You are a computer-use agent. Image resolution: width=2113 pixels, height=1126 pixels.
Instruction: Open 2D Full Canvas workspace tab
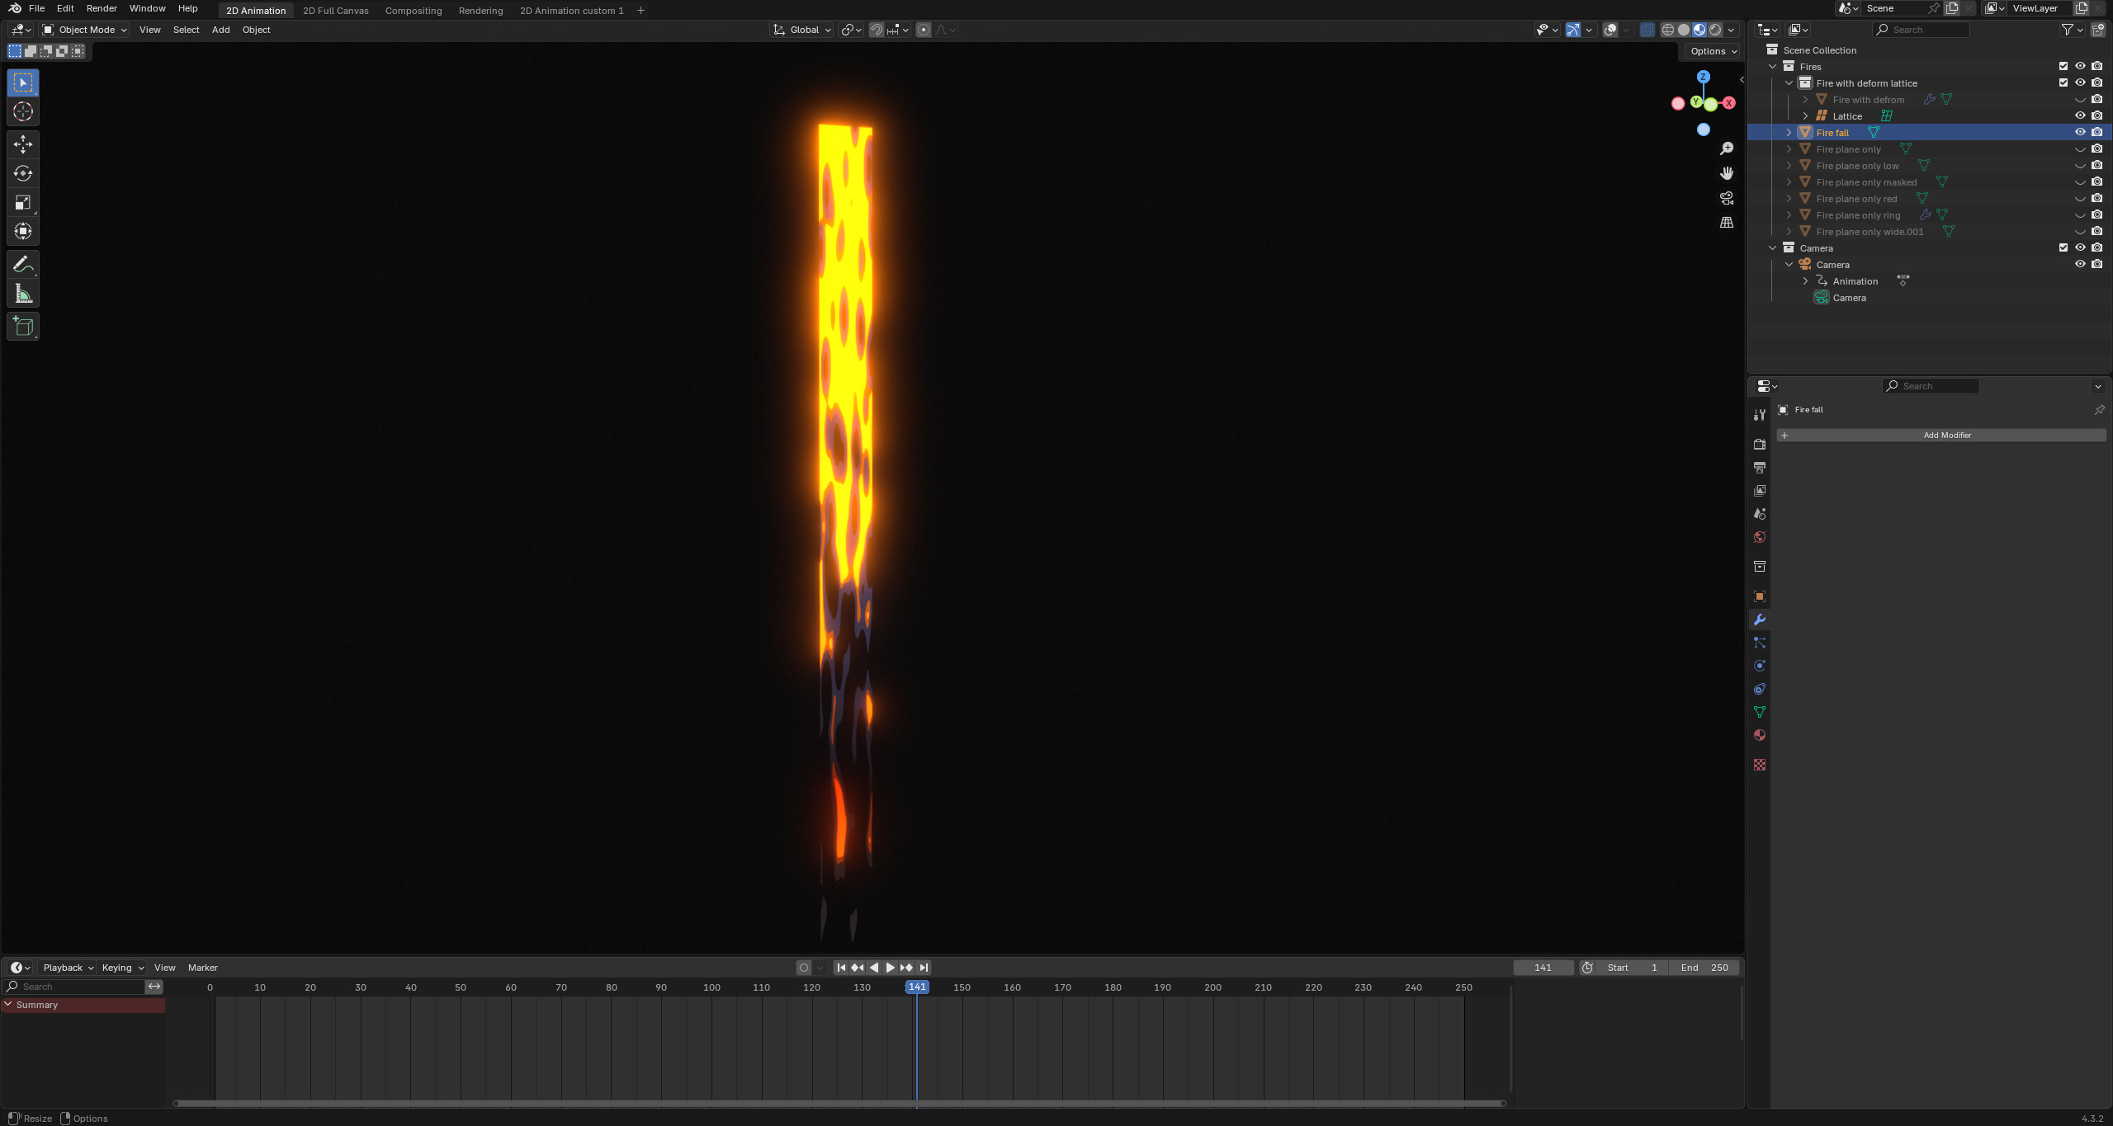336,11
